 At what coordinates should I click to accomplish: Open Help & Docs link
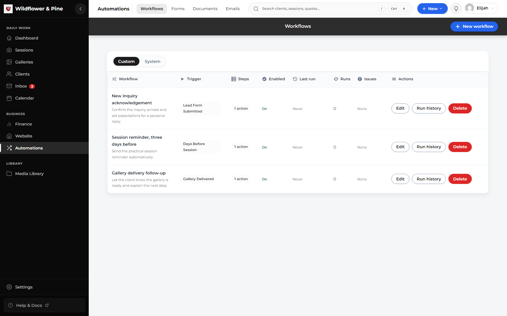pyautogui.click(x=44, y=305)
